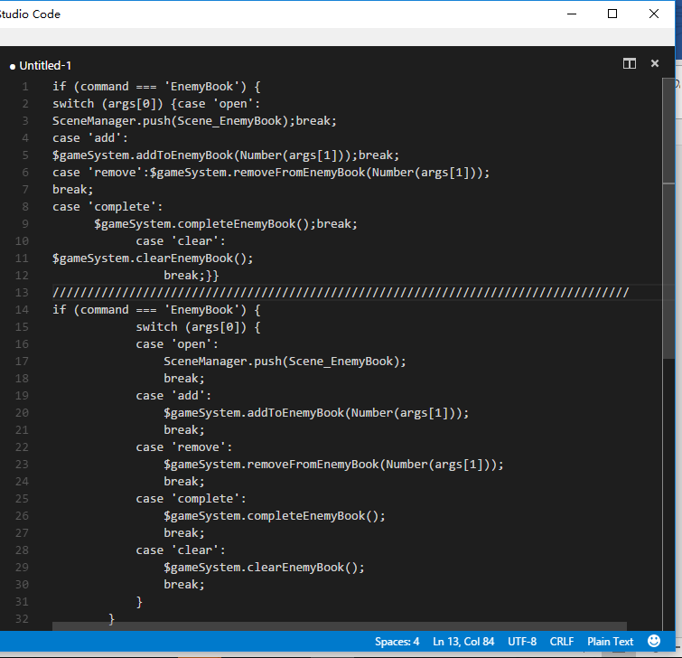Click line 29 clearEnemyBook code

click(x=264, y=568)
